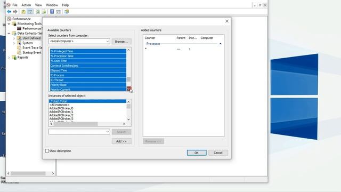
Task: Click the Reports folder icon
Action: (x=14, y=58)
